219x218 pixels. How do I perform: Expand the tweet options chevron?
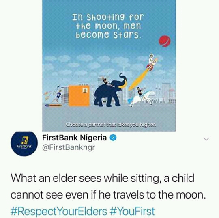pos(206,139)
